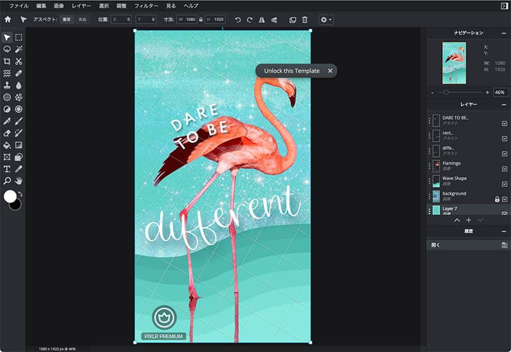The image size is (511, 352).
Task: Toggle visibility of Wave Shape layer
Action: click(505, 184)
